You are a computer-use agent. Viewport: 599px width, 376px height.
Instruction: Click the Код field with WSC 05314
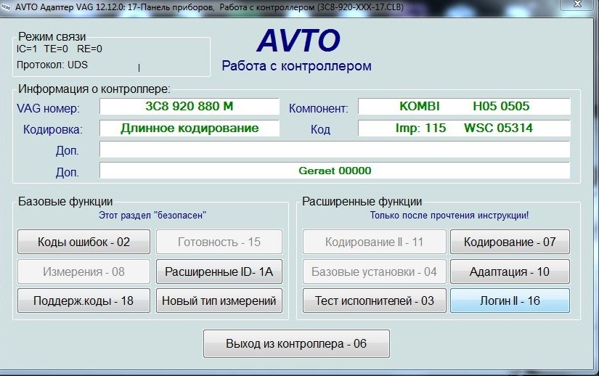[464, 128]
